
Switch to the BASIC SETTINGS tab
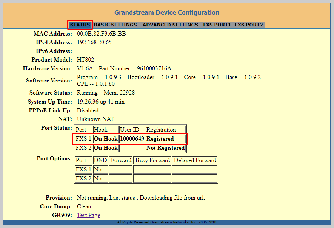(115, 25)
